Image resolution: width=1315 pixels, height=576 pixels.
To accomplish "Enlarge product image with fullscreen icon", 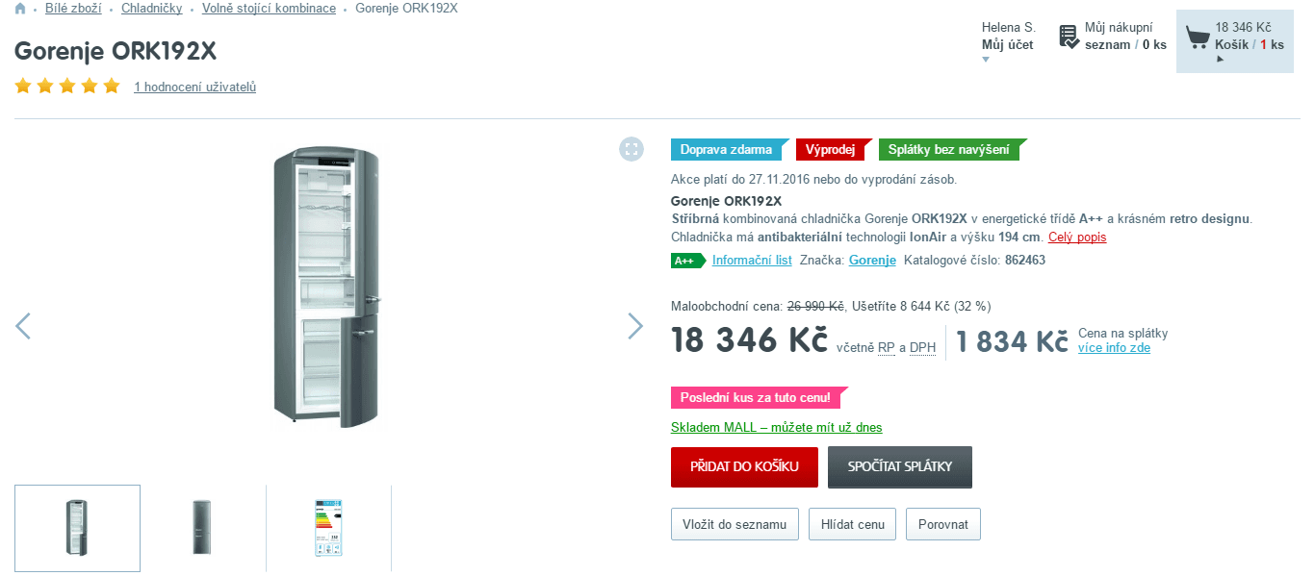I will (631, 148).
